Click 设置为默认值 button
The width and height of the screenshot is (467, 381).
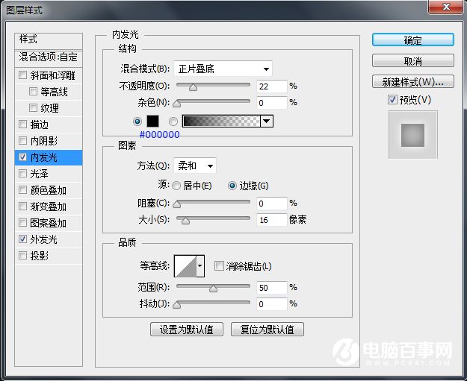(187, 330)
